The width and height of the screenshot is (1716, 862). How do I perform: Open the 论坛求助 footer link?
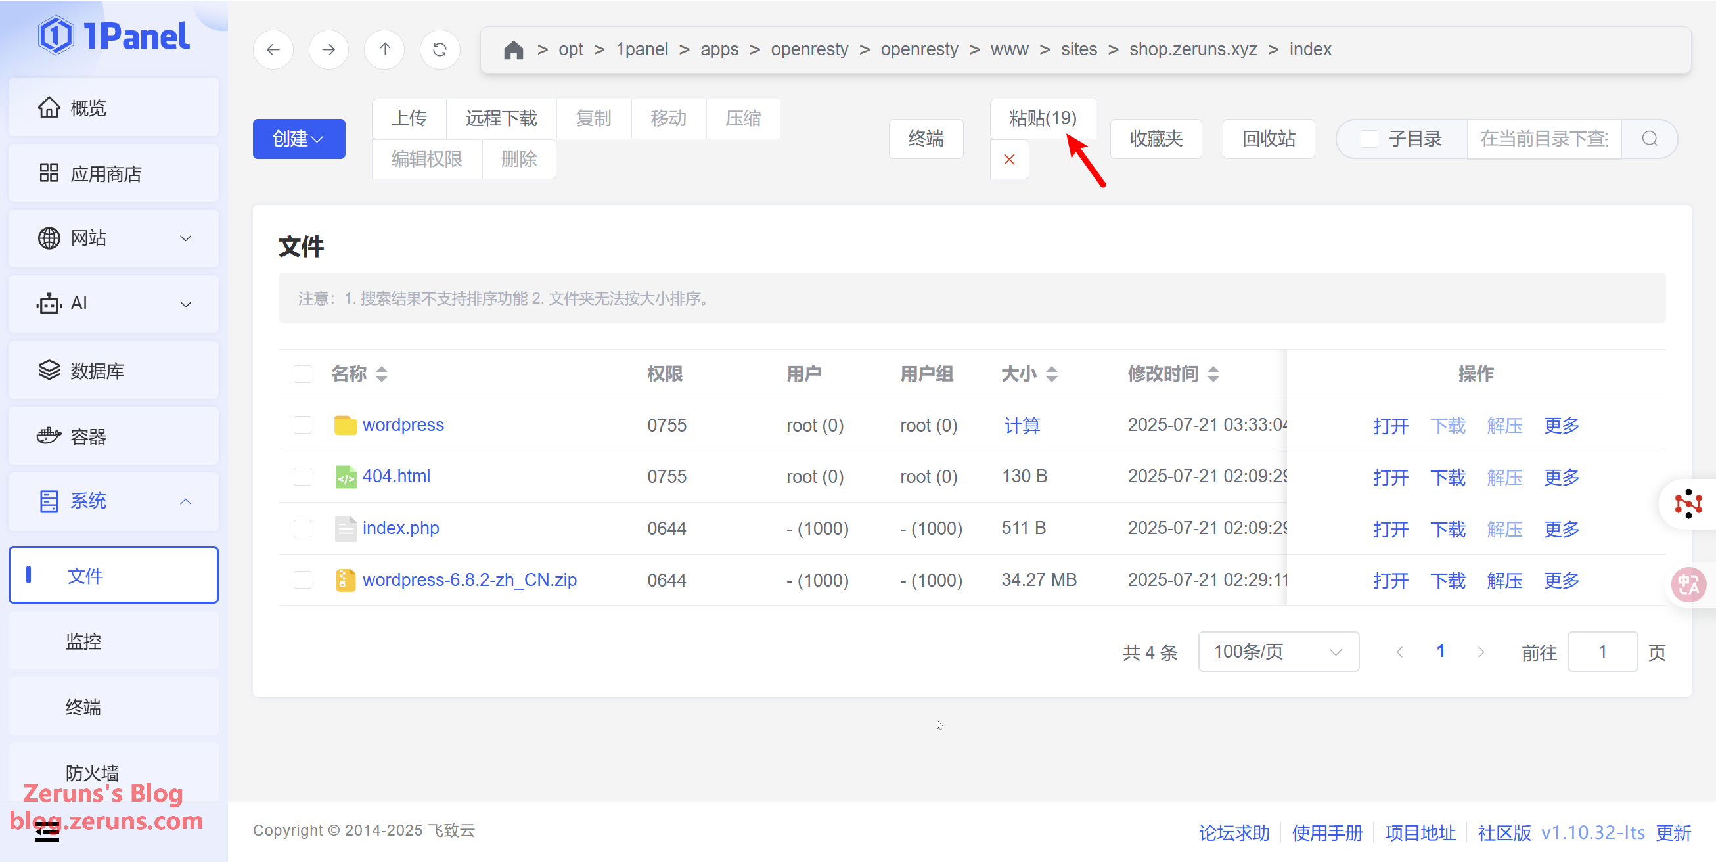click(1234, 832)
